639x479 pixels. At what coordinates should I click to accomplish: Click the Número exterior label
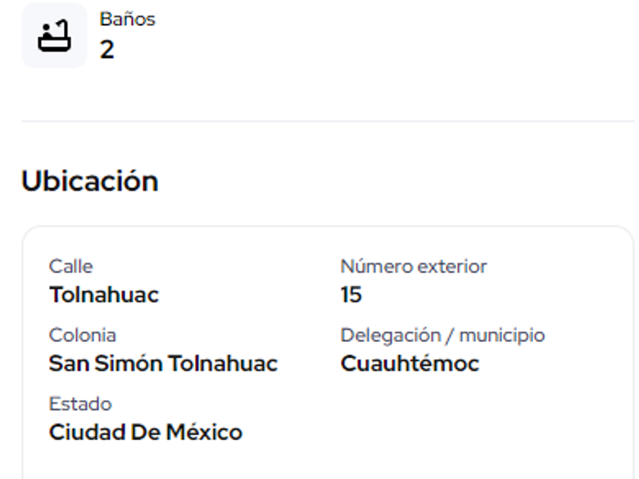(414, 266)
